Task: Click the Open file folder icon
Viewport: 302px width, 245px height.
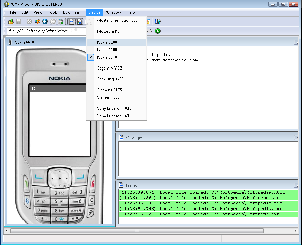Action: click(x=11, y=21)
